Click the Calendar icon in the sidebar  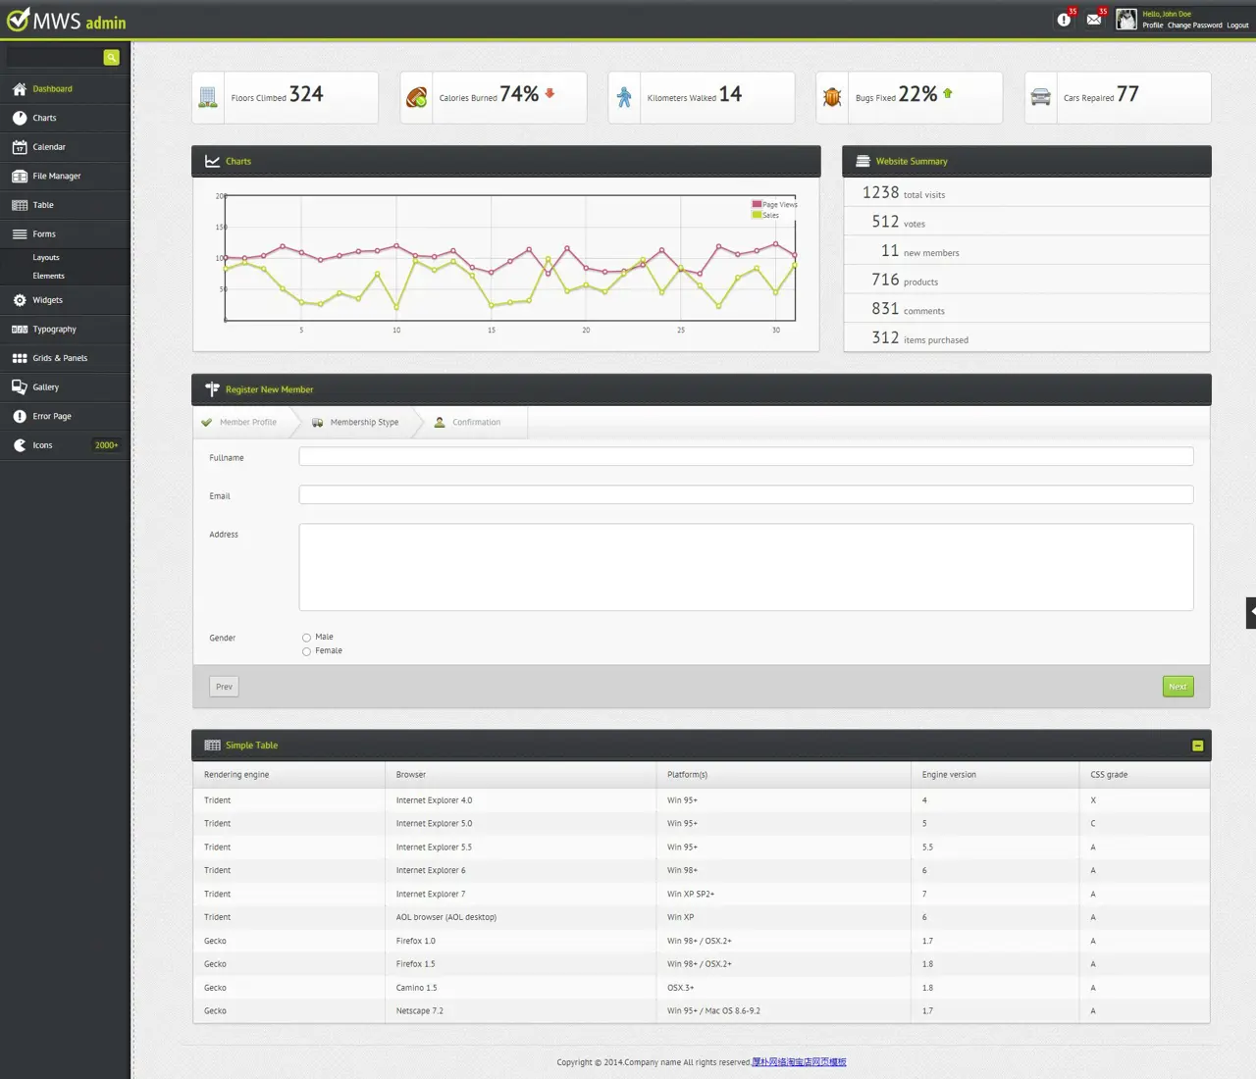click(20, 147)
